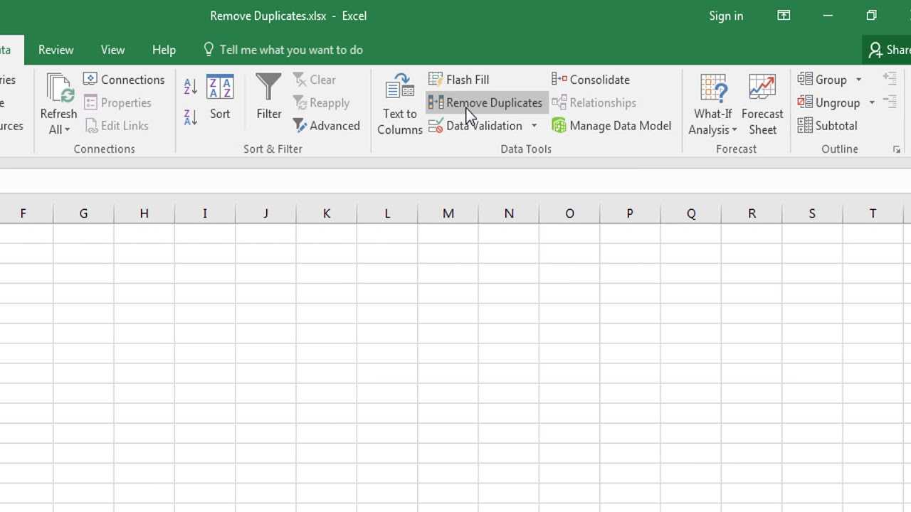Switch to the View tab
Screen dimensions: 911x512
112,50
